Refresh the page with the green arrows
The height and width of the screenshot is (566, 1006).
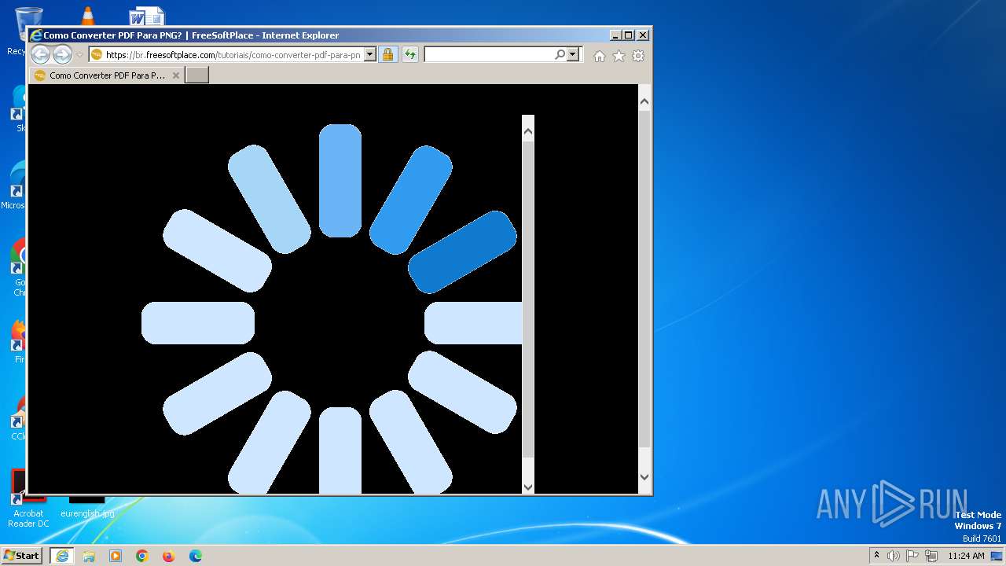pyautogui.click(x=410, y=55)
